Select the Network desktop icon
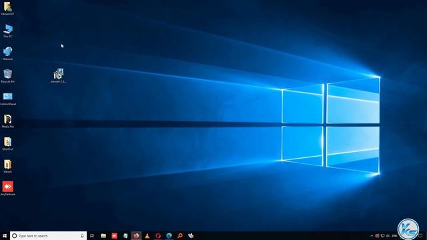The height and width of the screenshot is (240, 427). point(7,53)
